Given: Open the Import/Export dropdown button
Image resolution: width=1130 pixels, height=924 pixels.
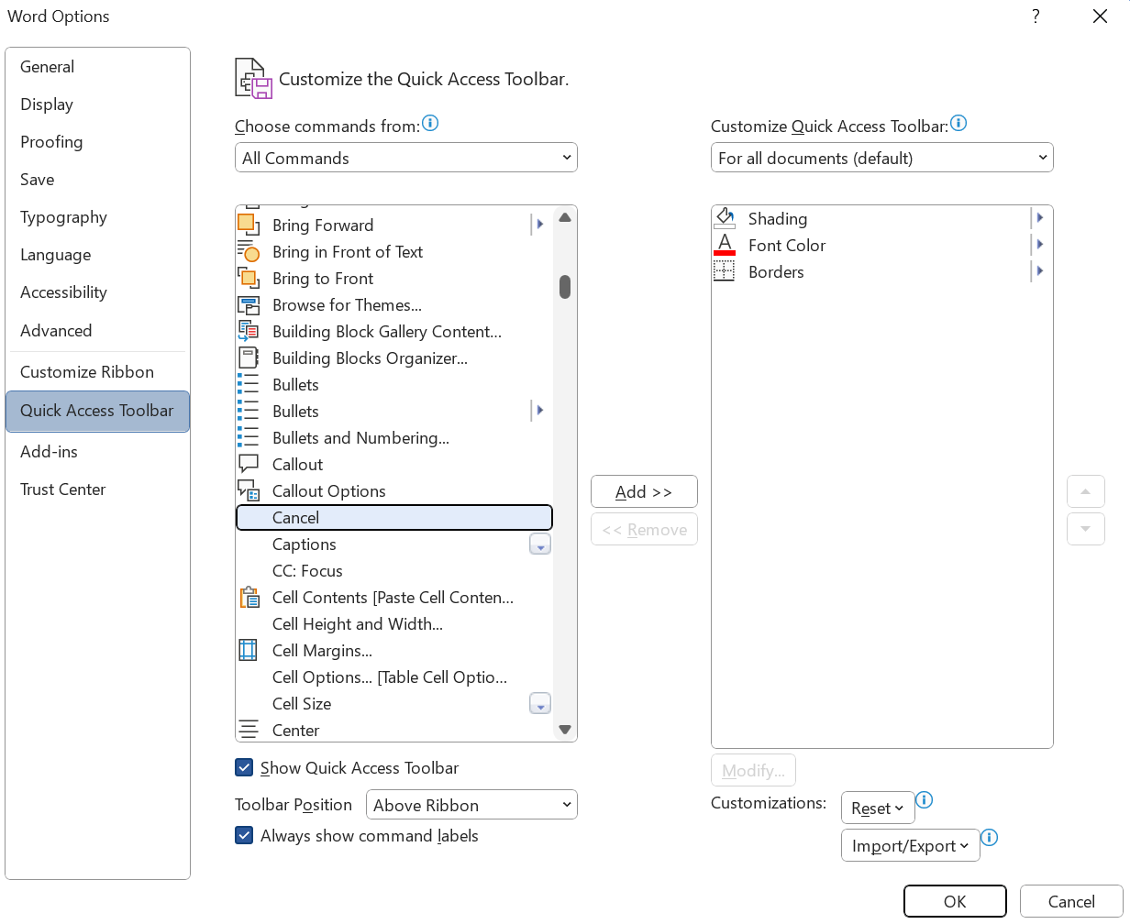Looking at the screenshot, I should (x=910, y=845).
